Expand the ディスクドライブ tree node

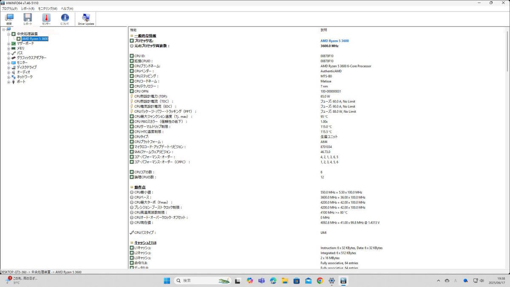click(8, 67)
